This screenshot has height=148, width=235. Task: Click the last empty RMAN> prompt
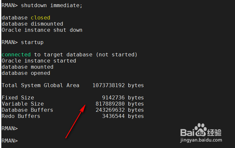[x=10, y=141]
